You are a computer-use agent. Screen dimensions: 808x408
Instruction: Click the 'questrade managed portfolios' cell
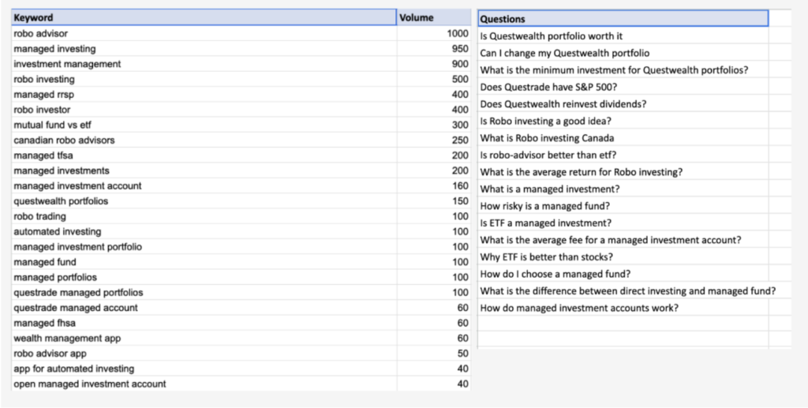coord(204,292)
